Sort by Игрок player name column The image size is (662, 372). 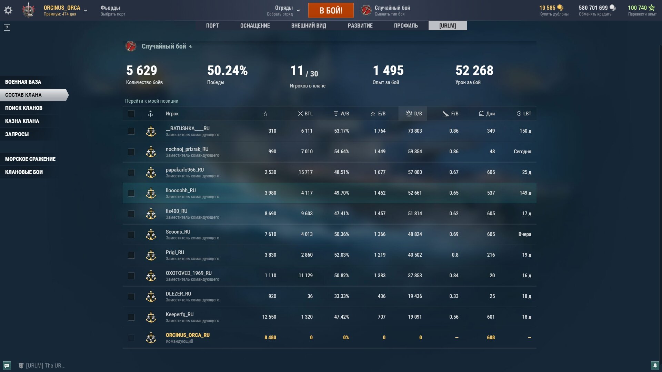pyautogui.click(x=172, y=114)
